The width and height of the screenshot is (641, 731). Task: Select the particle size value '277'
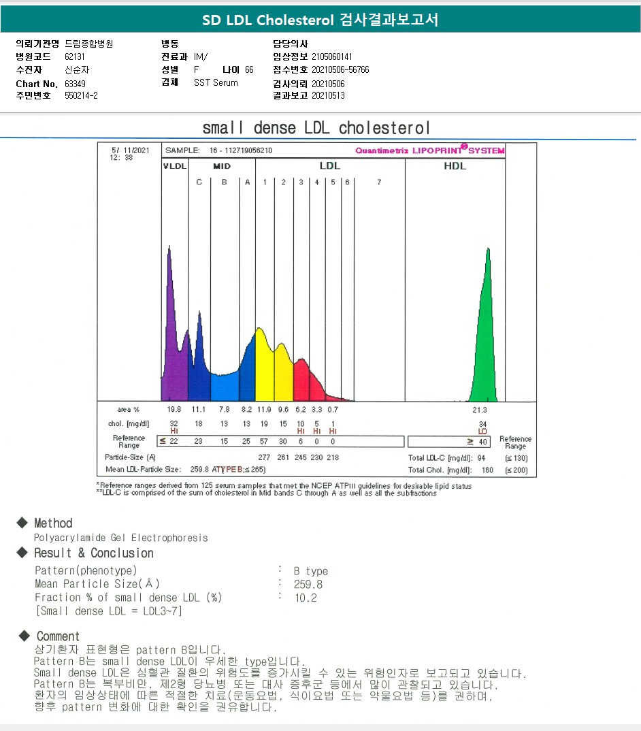pyautogui.click(x=264, y=457)
